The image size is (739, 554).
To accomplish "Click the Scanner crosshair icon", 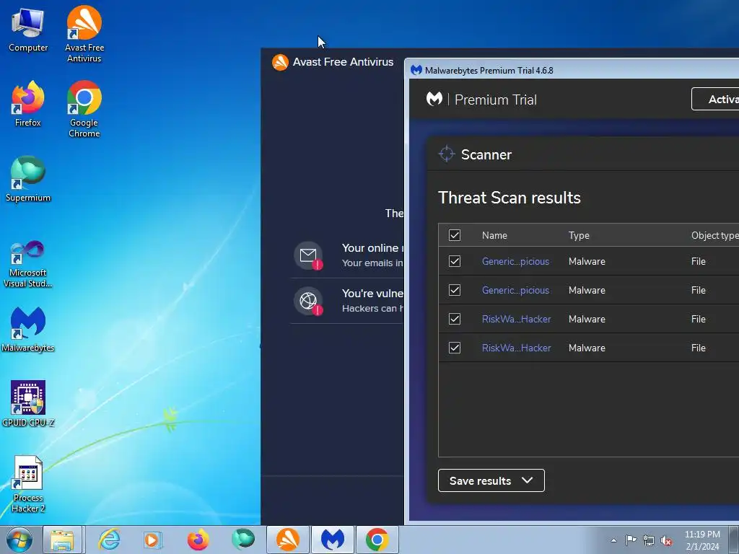I will coord(446,154).
